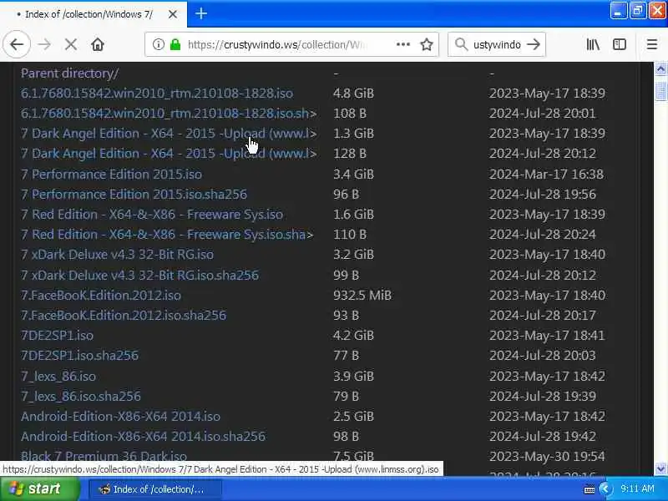Open a new tab with plus

201,13
